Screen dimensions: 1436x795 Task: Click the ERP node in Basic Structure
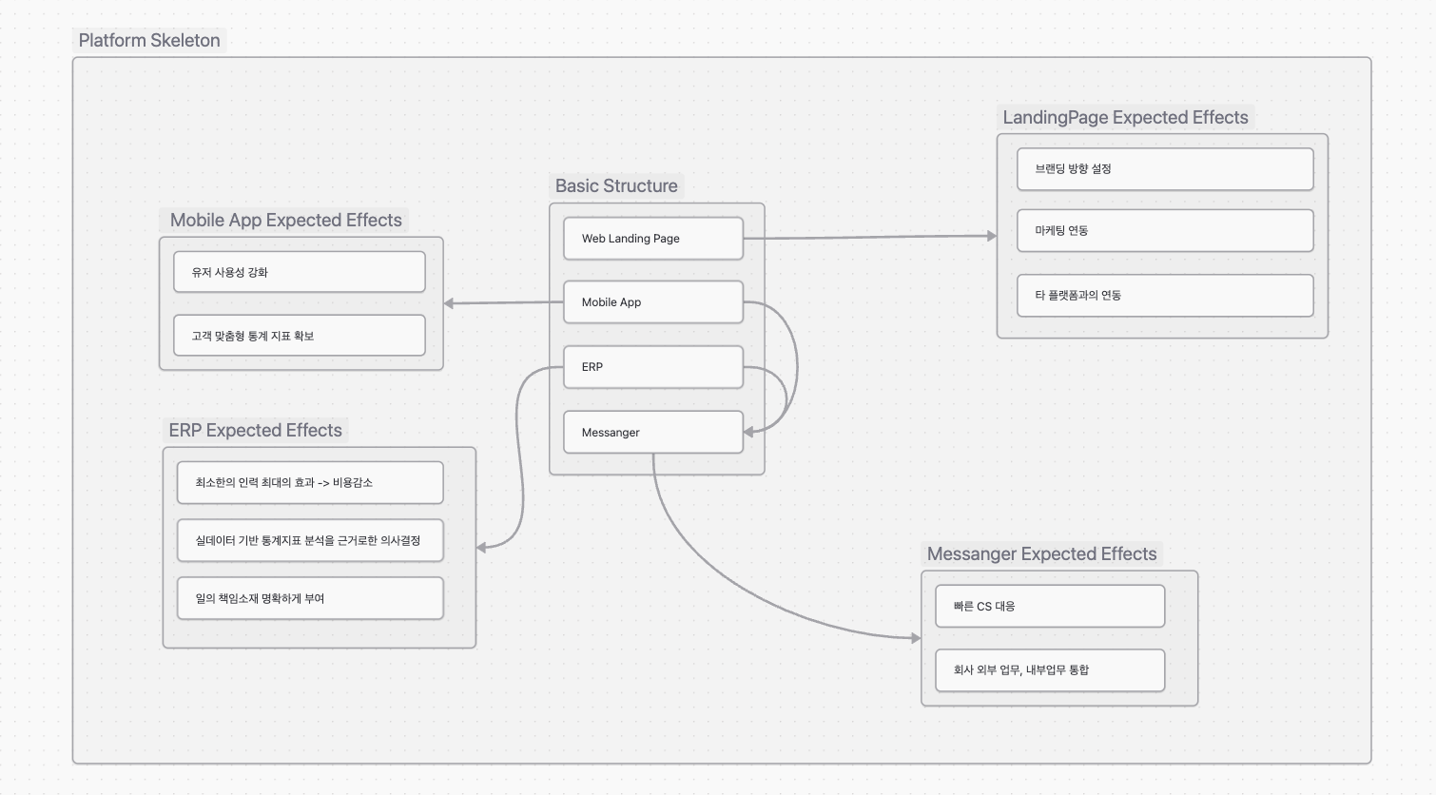[x=652, y=367]
